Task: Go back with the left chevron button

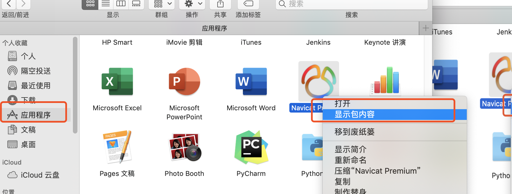Action: (x=9, y=4)
